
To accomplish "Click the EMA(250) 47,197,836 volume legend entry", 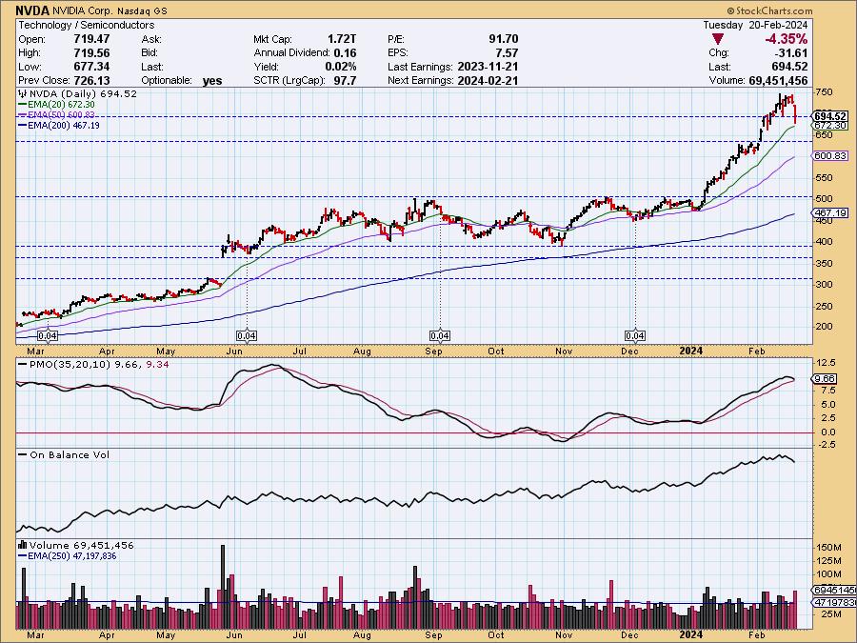I will point(68,556).
